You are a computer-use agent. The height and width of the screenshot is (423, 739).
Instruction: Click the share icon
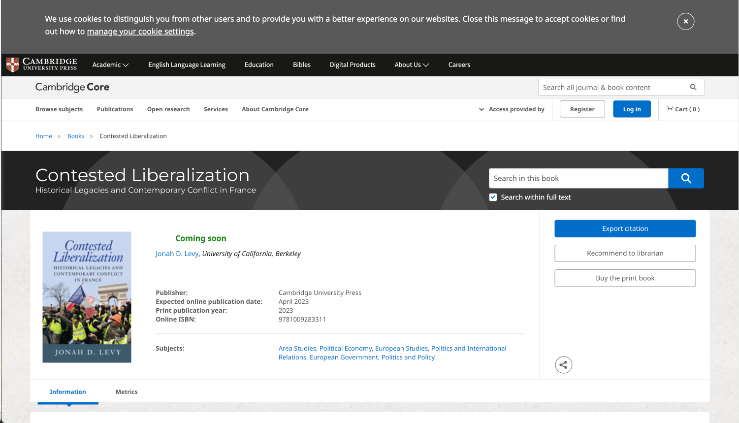[x=563, y=365]
